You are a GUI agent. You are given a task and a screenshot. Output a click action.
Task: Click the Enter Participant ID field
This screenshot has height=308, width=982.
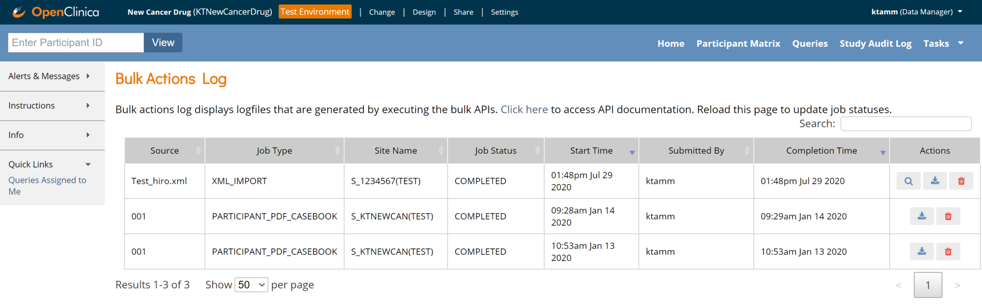[x=76, y=43]
